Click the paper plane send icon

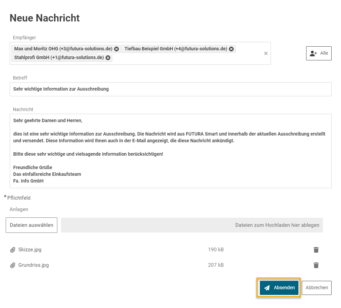267,288
